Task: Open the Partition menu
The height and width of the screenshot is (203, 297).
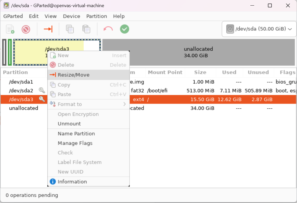Action: click(x=97, y=16)
